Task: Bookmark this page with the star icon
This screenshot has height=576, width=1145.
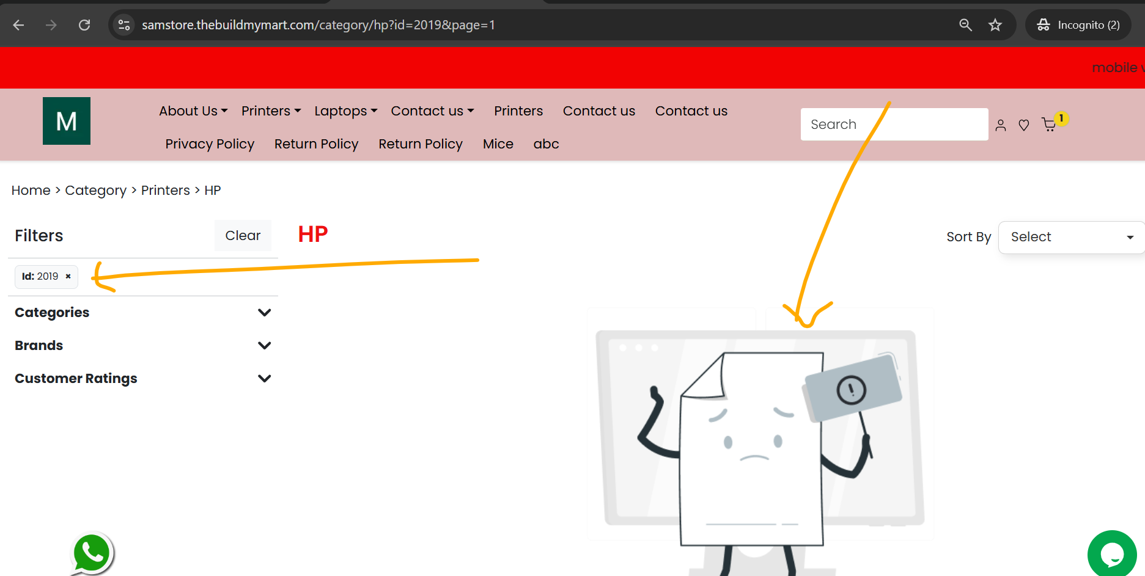Action: pos(995,25)
